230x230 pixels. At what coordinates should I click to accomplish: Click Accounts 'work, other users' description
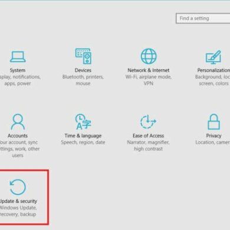click(19, 152)
